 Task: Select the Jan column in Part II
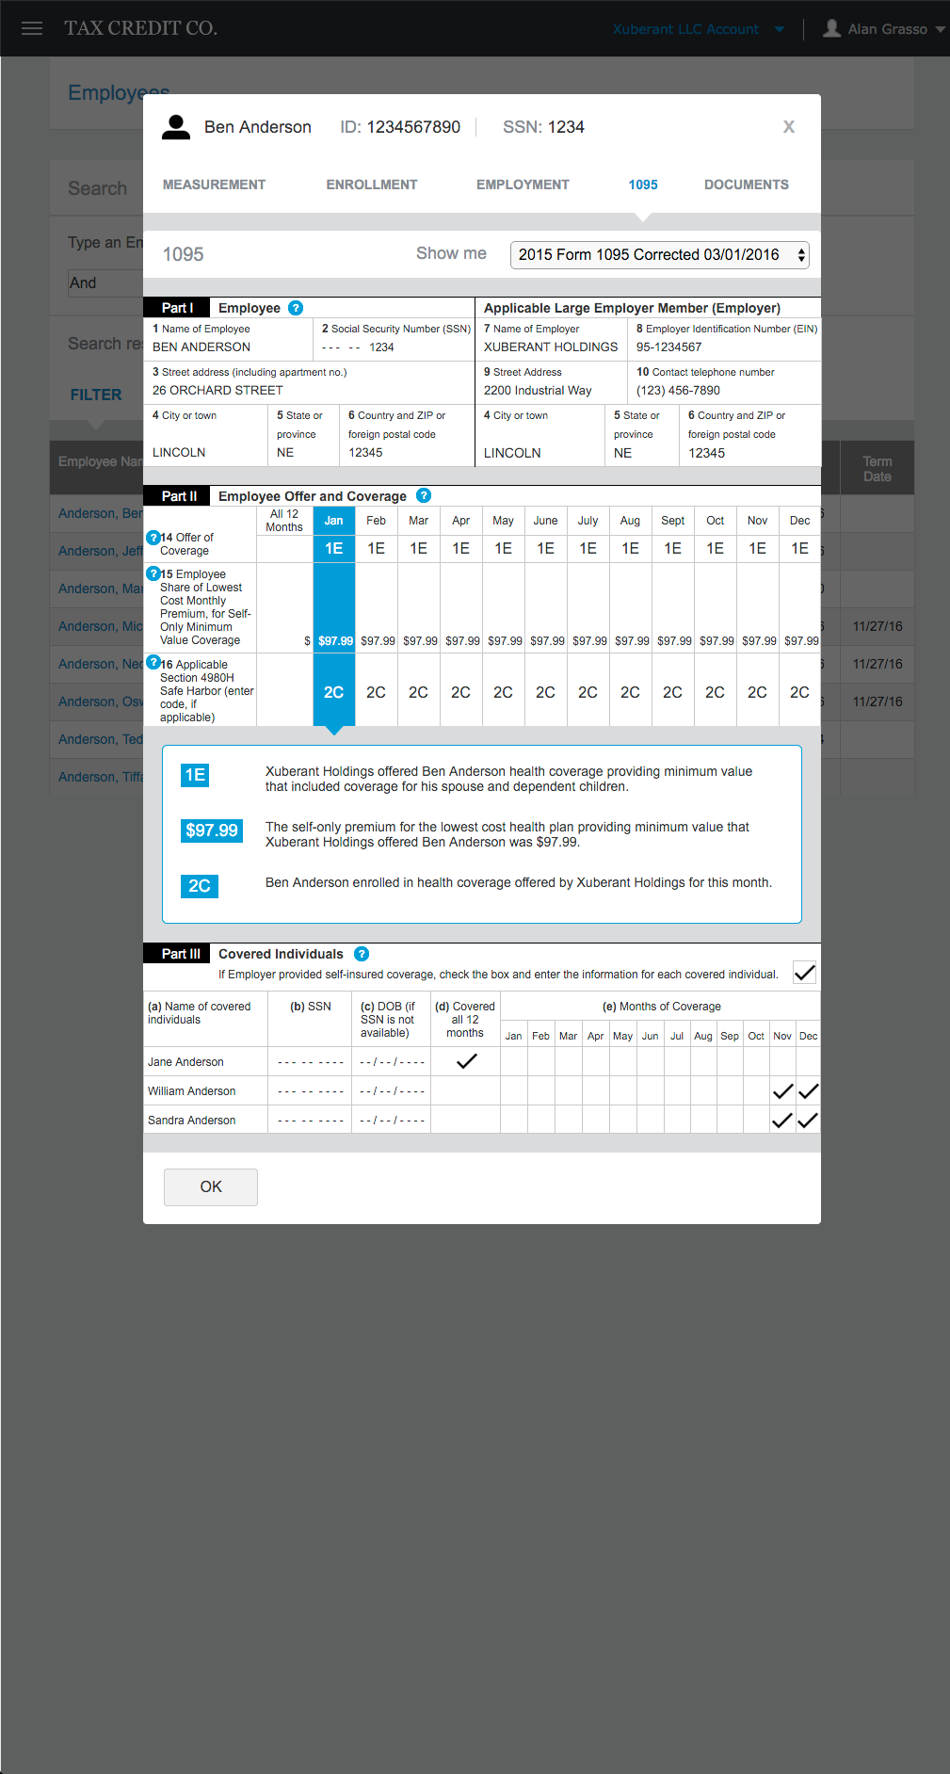(x=334, y=521)
